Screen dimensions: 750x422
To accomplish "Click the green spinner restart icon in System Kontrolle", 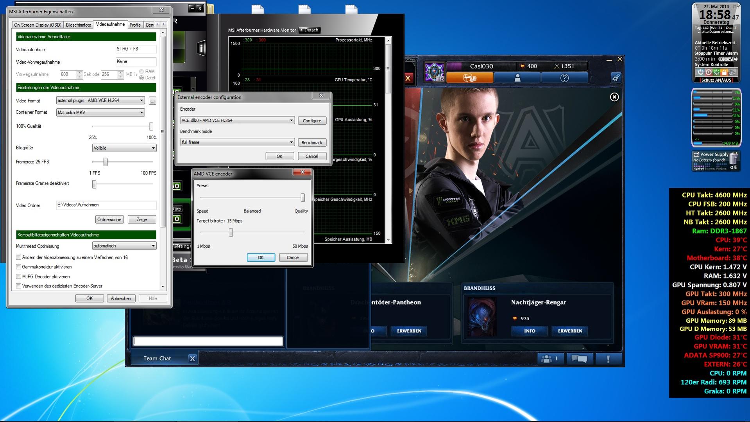I will (x=716, y=72).
